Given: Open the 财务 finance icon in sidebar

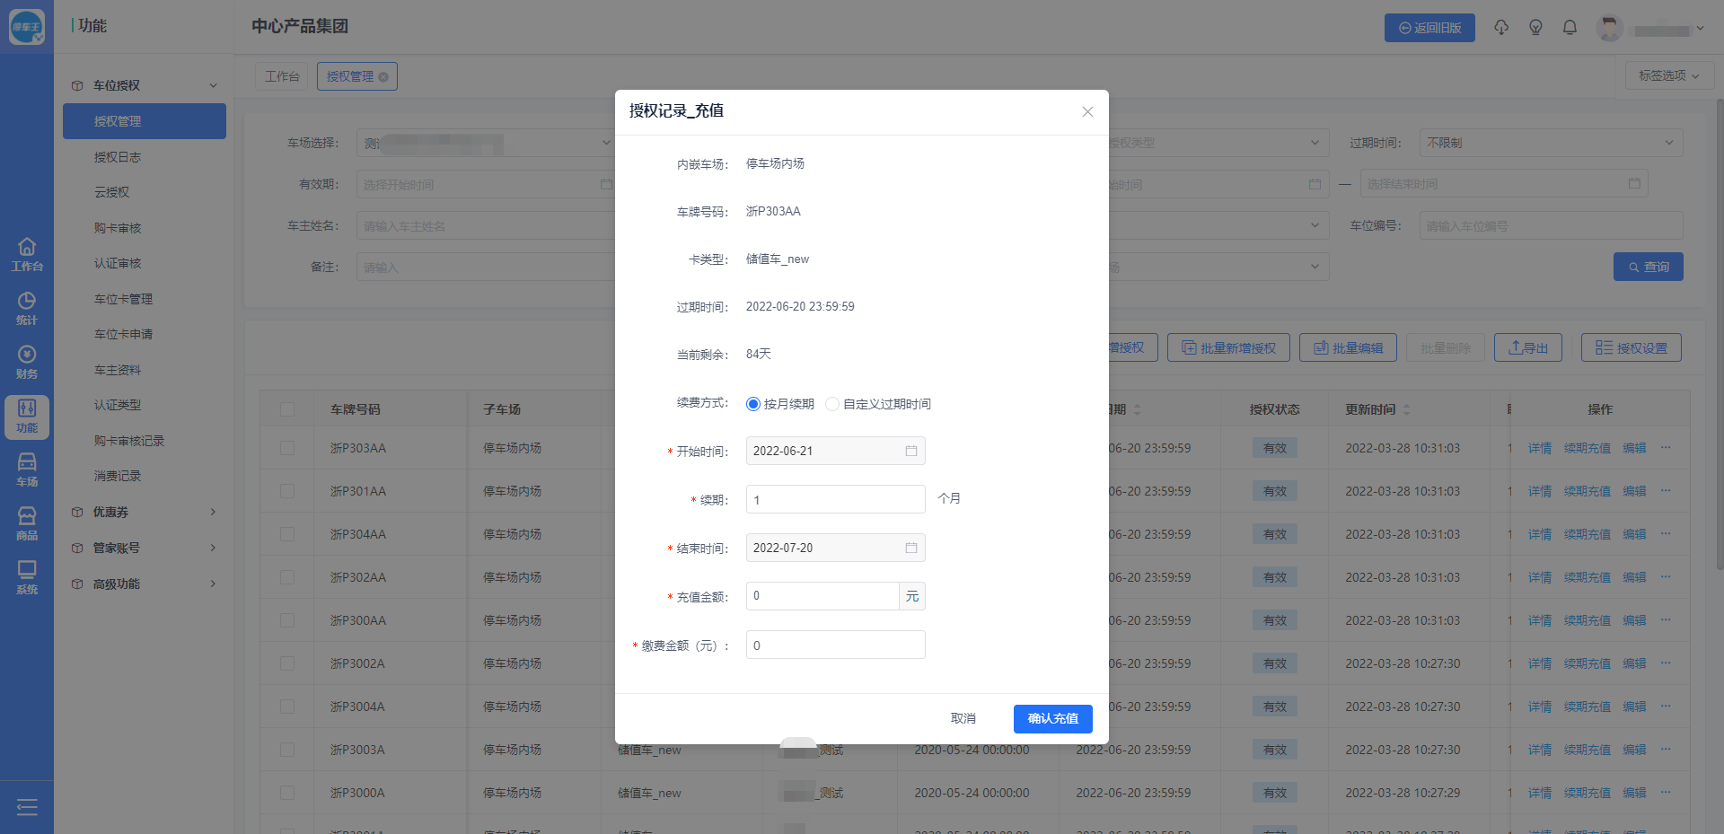Looking at the screenshot, I should click(27, 362).
